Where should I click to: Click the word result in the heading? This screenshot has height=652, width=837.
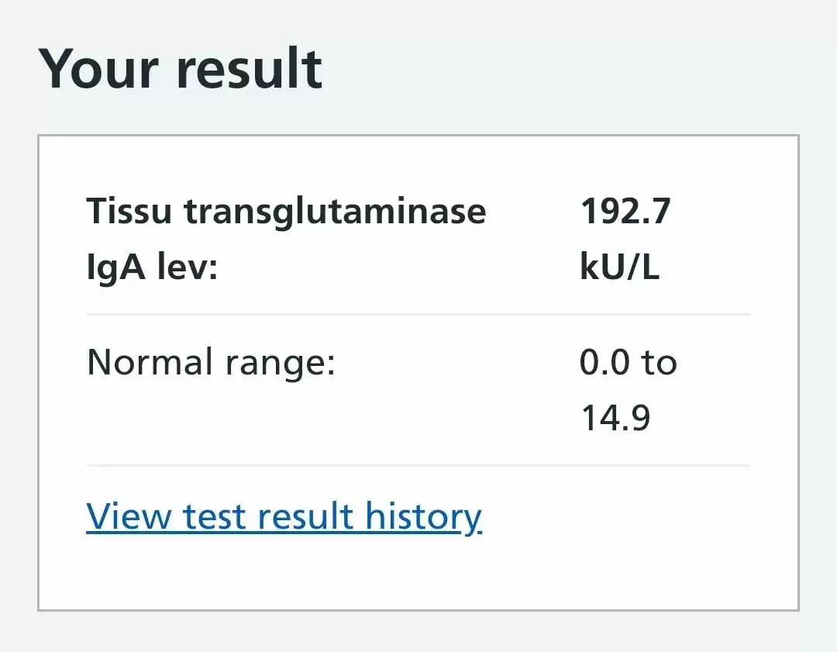point(250,69)
